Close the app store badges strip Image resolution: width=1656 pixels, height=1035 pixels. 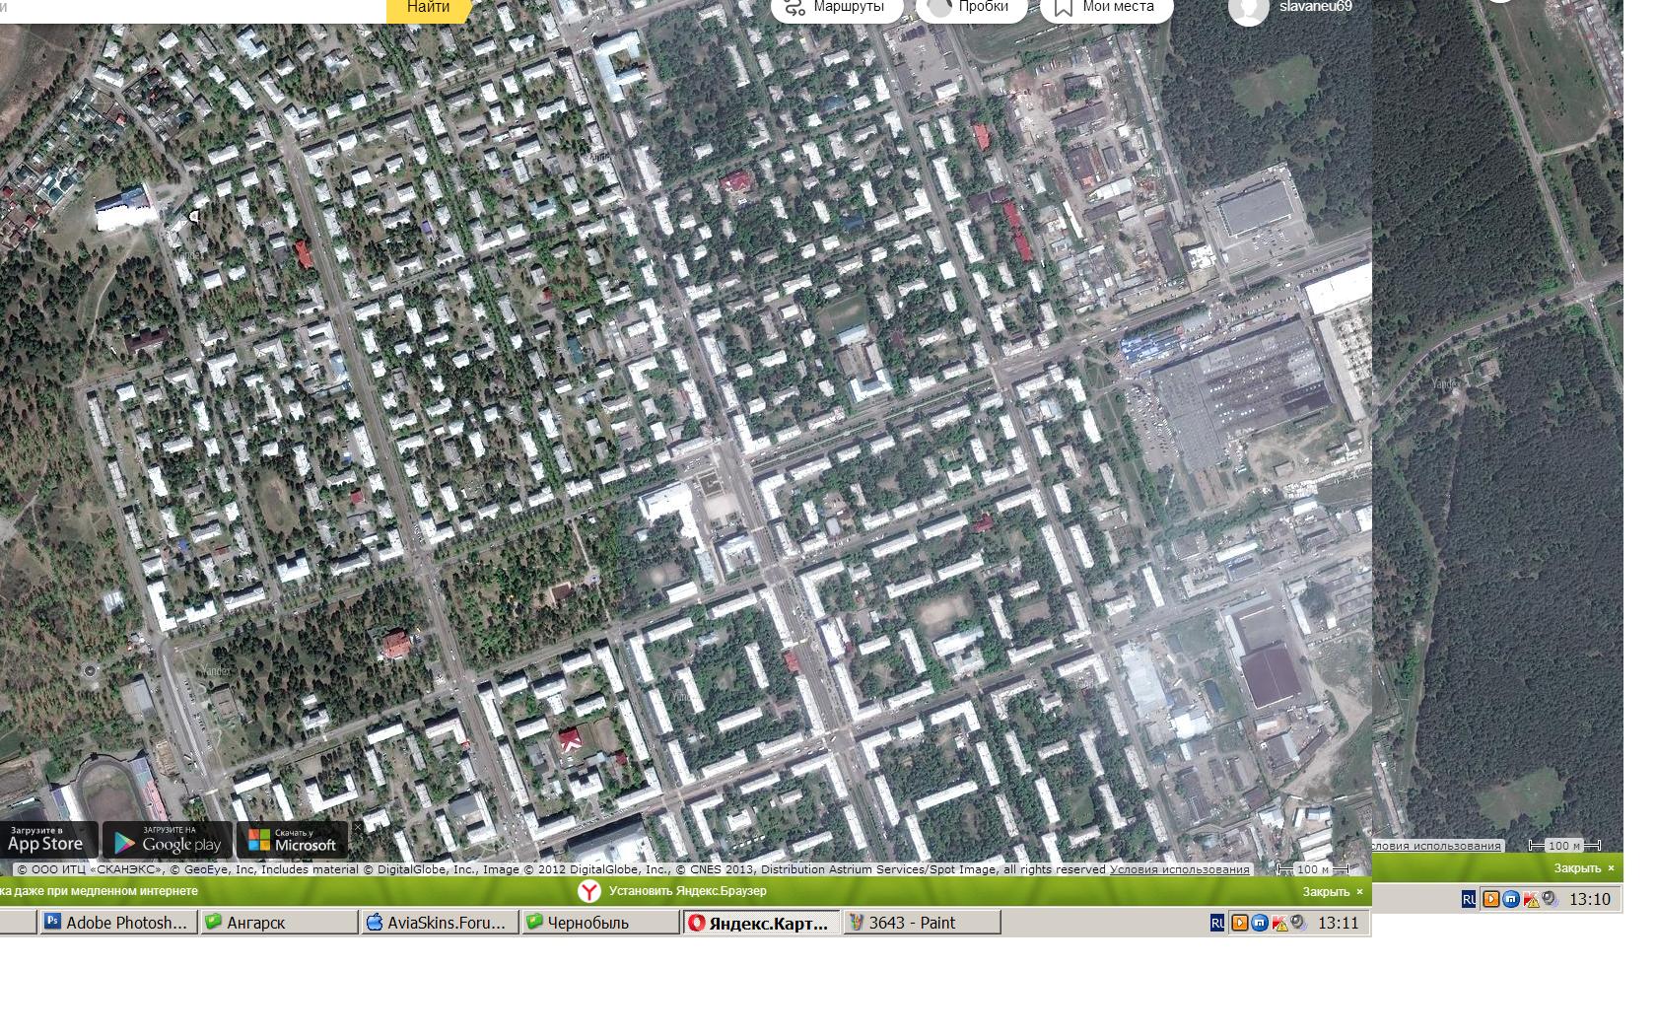click(x=357, y=828)
